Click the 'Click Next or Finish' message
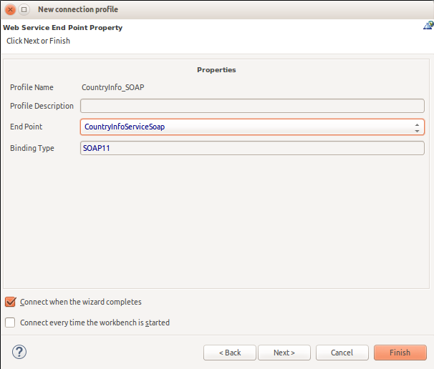 point(38,41)
